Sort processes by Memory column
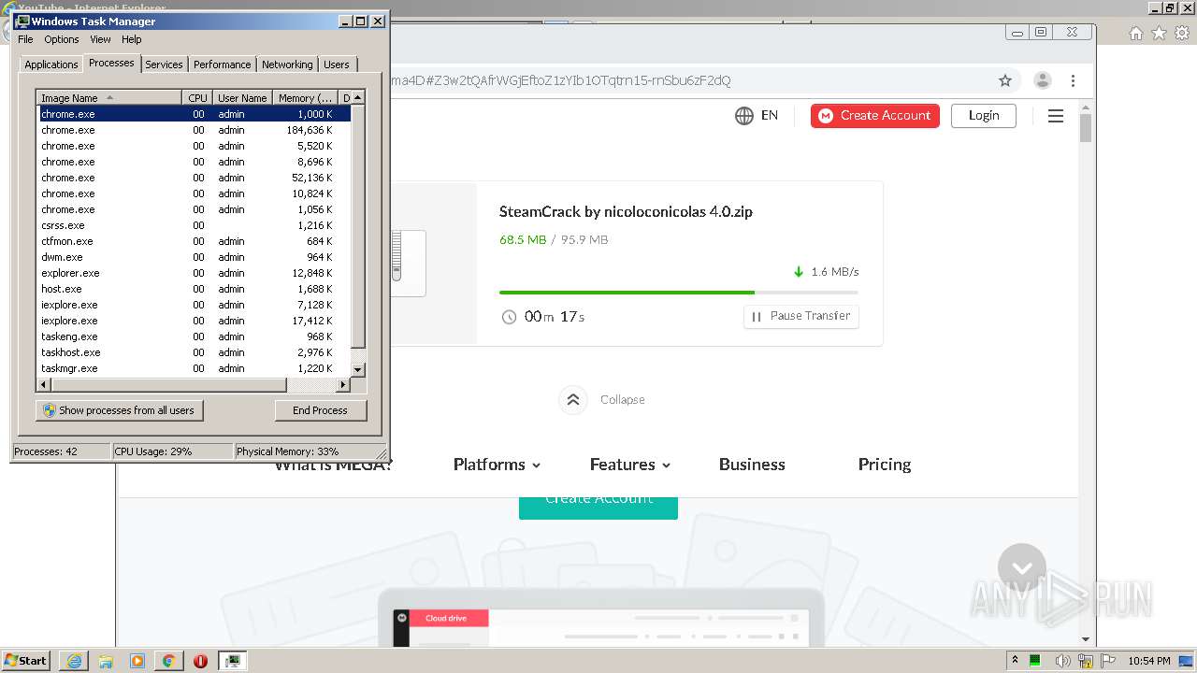Screen dimensions: 1197x673 click(305, 98)
